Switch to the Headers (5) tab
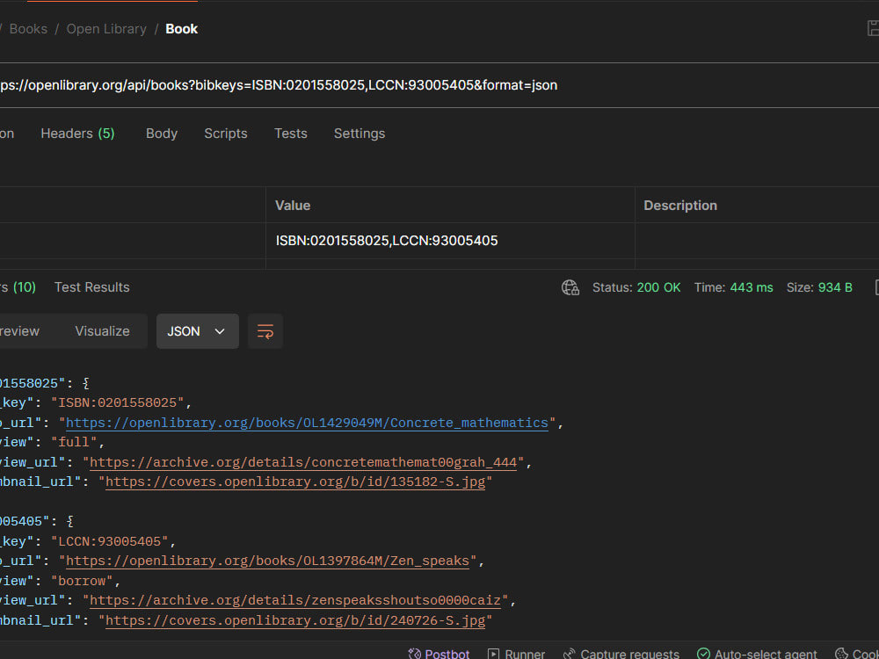Viewport: 879px width, 659px height. coord(77,134)
